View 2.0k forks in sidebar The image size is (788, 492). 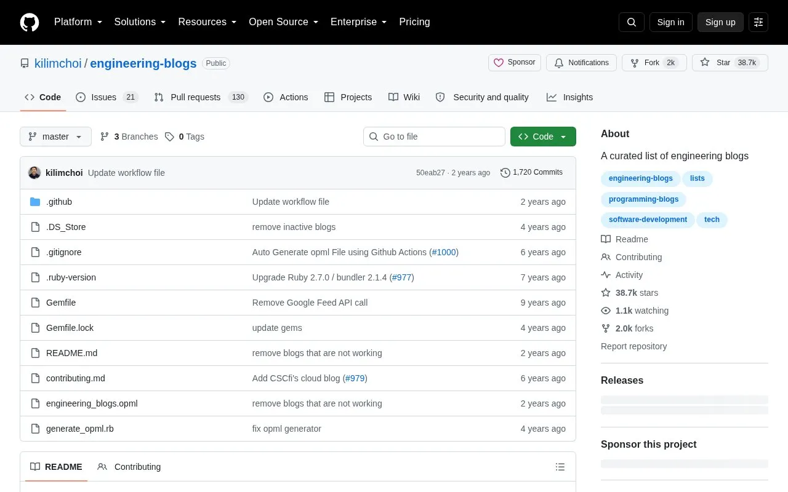[627, 328]
